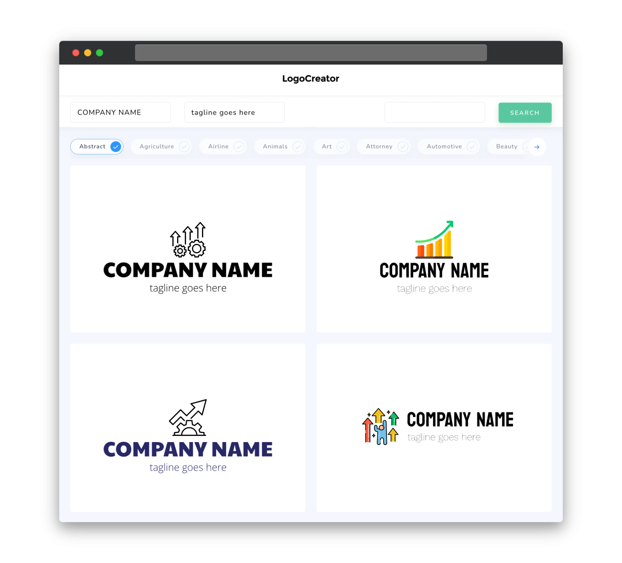Click the Beauty category filter link
Viewport: 622px width, 563px height.
click(x=507, y=146)
